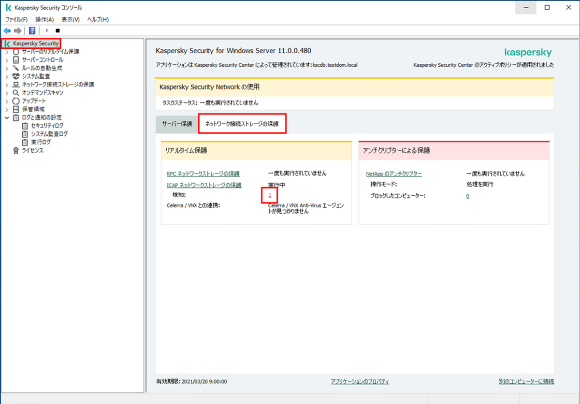Expand the 保管領域 node

(7, 109)
